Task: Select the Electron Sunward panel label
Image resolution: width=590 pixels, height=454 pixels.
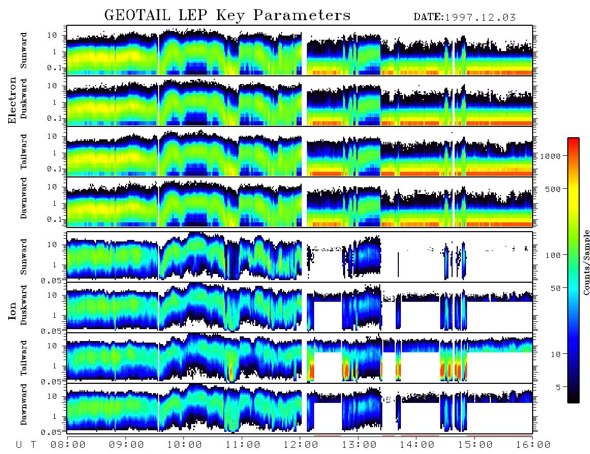Action: (24, 51)
